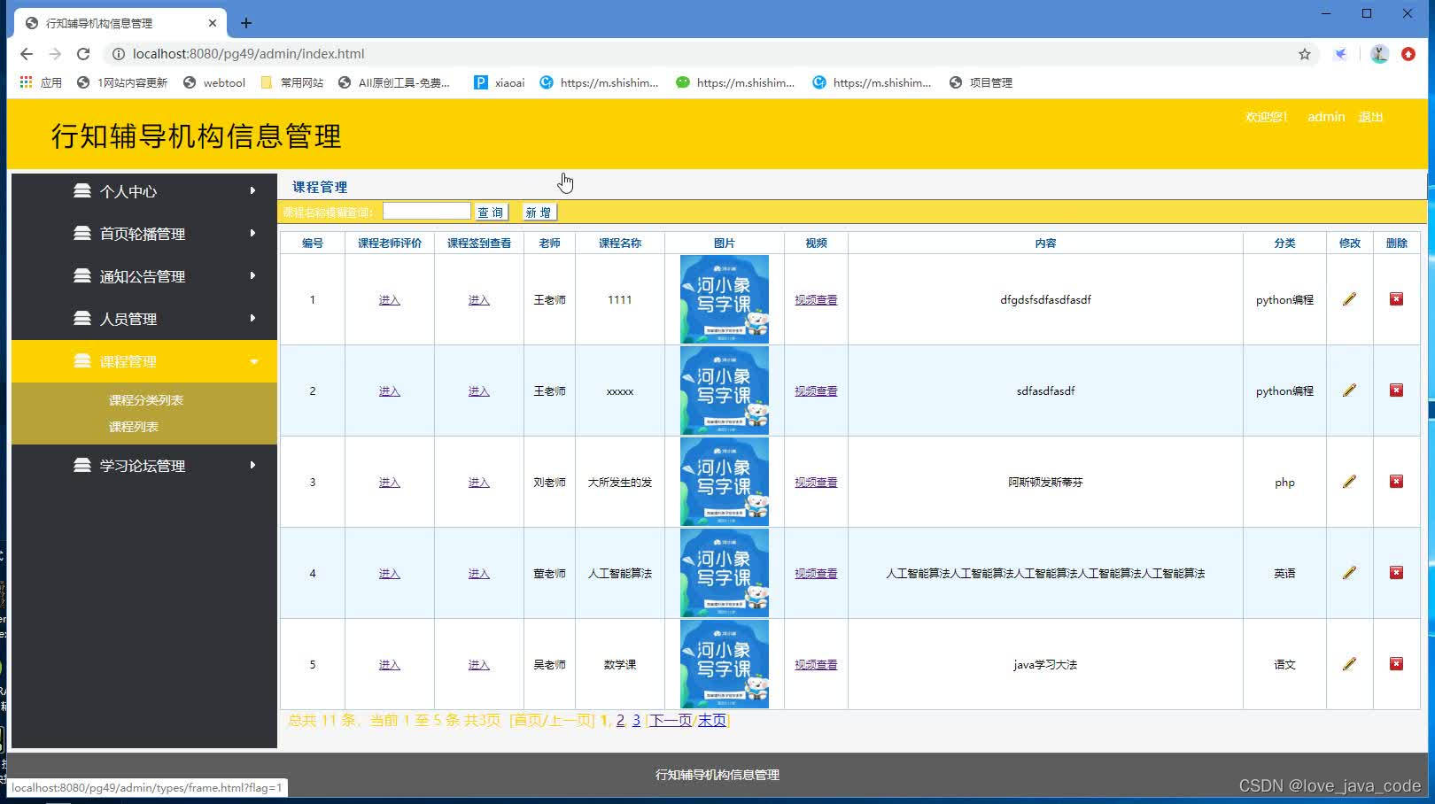Open the 项目管理 bookmark
The image size is (1435, 804).
click(981, 82)
